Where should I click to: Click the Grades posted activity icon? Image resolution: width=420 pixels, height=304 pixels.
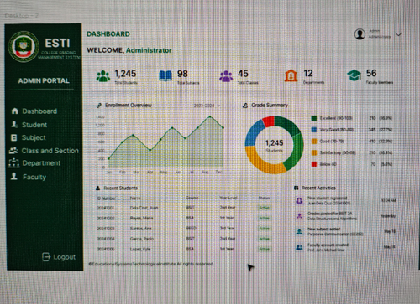(x=299, y=216)
